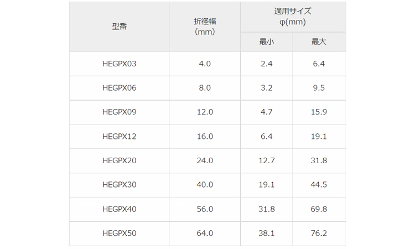This screenshot has width=415, height=249.
Task: Select the HEGPX40 model number cell
Action: [x=119, y=209]
